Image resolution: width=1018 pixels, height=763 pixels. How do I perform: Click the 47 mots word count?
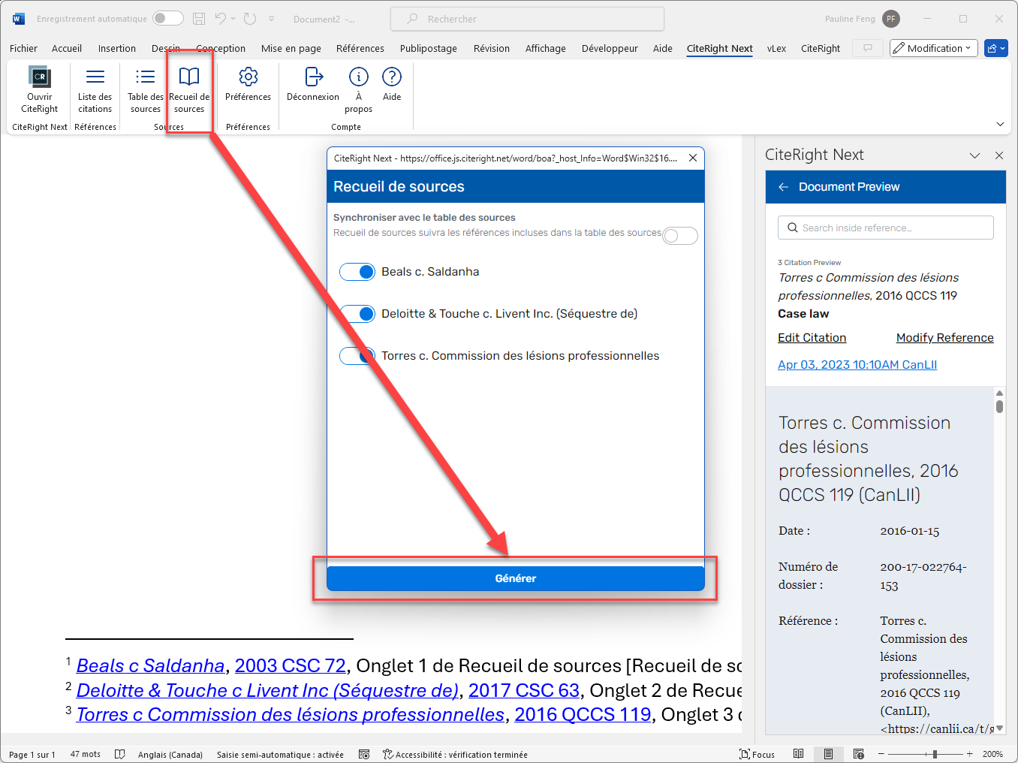(x=86, y=754)
